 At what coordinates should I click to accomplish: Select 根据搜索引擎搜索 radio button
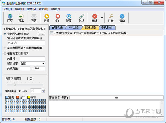5,53
